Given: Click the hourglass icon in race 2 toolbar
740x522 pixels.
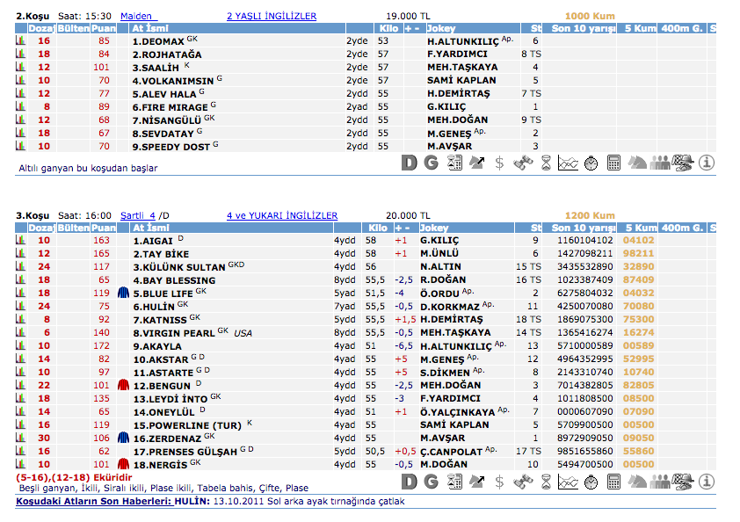Looking at the screenshot, I should coord(545,163).
